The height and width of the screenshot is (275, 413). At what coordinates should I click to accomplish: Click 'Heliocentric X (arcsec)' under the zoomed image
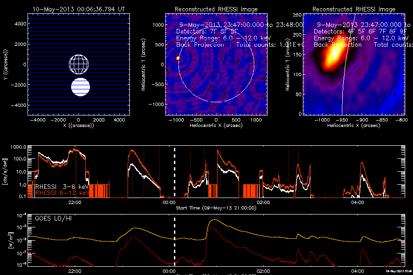pyautogui.click(x=354, y=126)
